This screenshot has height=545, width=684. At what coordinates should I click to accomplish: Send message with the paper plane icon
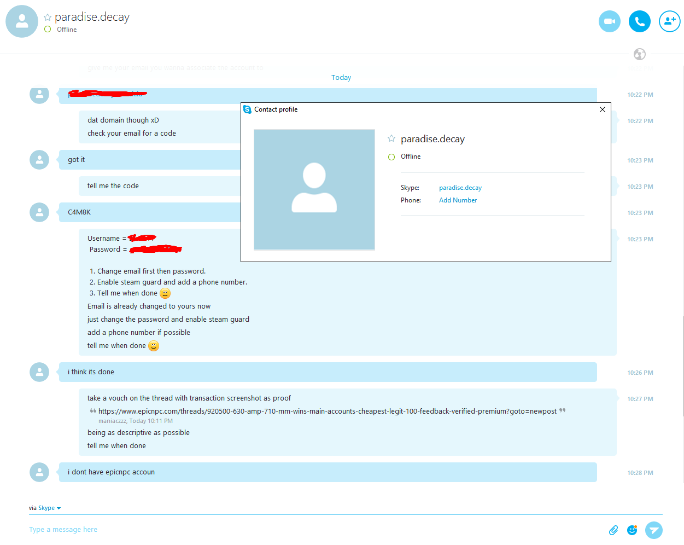[654, 530]
